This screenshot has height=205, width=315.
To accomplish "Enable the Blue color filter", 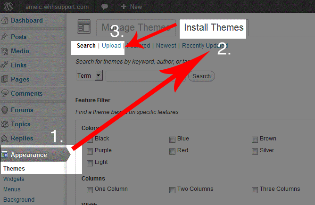I will 173,139.
